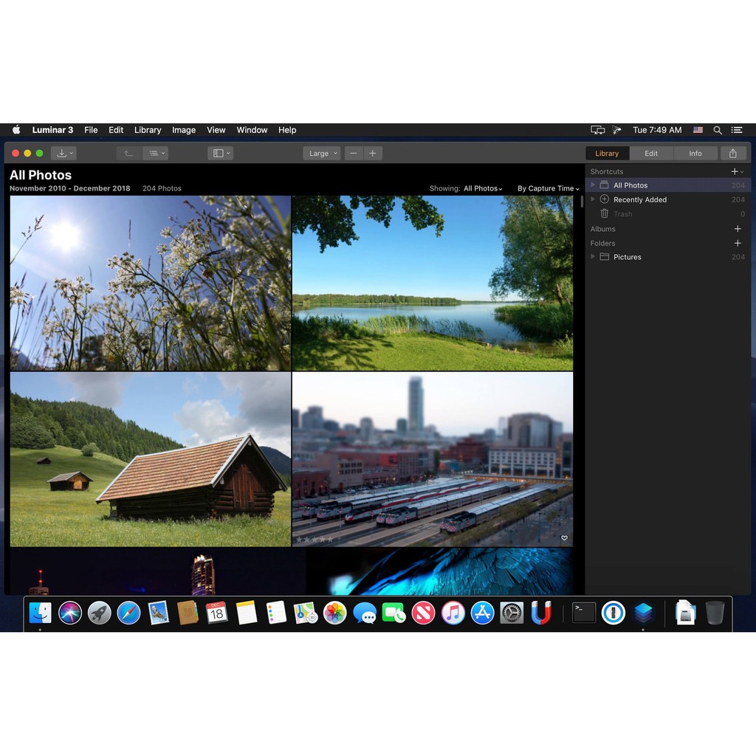Click the share/export icon in toolbar
The height and width of the screenshot is (756, 756).
[x=732, y=154]
